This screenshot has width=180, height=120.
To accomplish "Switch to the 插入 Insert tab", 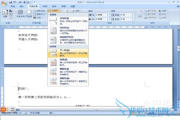I will [22, 6].
